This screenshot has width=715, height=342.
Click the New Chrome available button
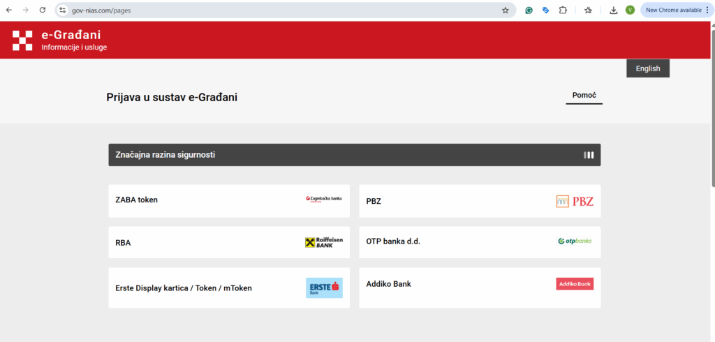coord(674,10)
